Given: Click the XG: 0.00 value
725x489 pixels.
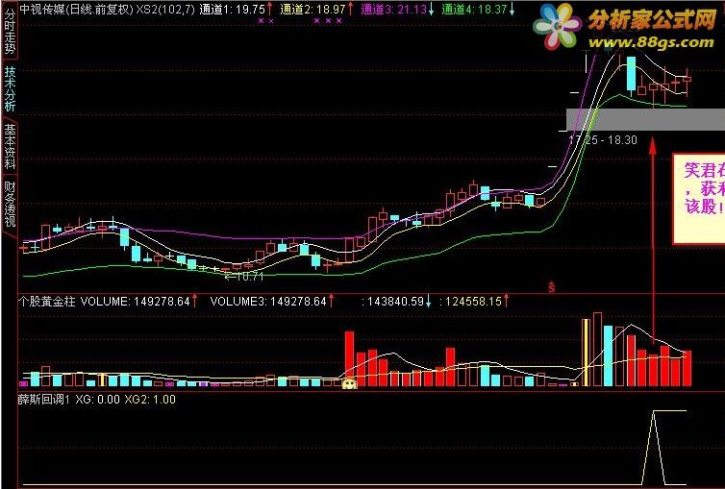Looking at the screenshot, I should pyautogui.click(x=97, y=400).
